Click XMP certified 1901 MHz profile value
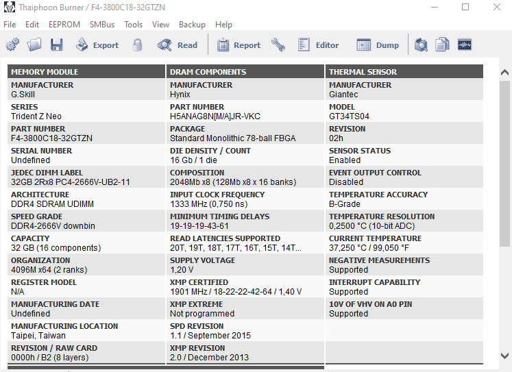Viewport: 512px width, 372px height. tap(236, 292)
